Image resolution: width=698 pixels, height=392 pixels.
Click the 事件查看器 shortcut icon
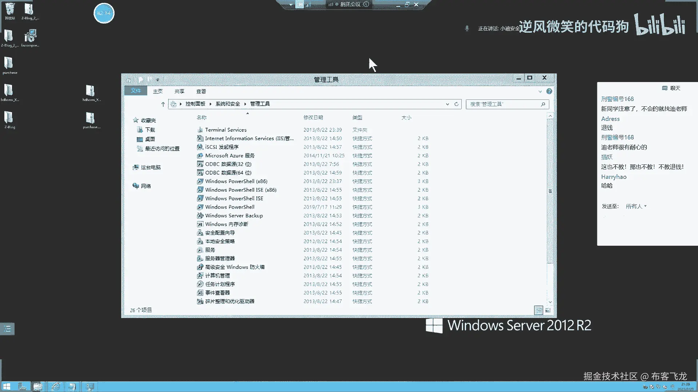[x=200, y=293]
